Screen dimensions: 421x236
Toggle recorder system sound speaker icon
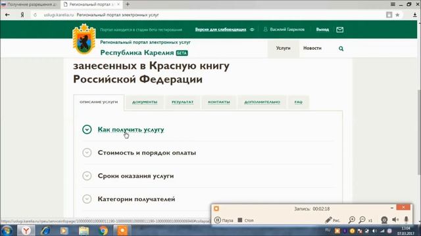(395, 220)
